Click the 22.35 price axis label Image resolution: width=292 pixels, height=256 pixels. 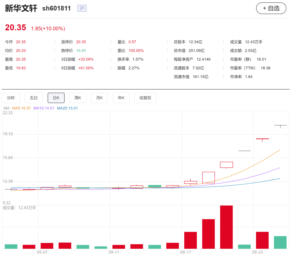8,113
